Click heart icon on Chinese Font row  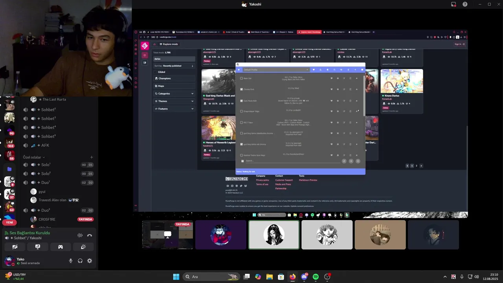[331, 89]
